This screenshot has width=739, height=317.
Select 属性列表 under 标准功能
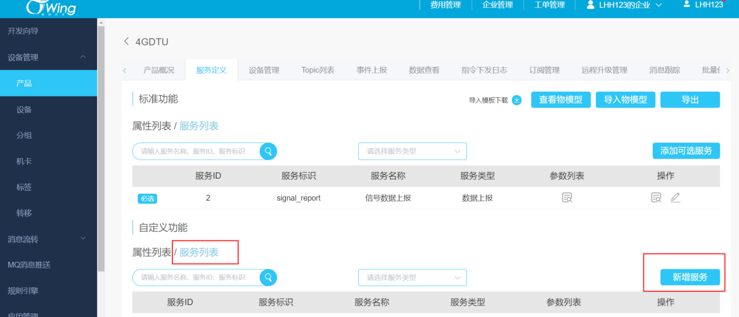(x=151, y=126)
